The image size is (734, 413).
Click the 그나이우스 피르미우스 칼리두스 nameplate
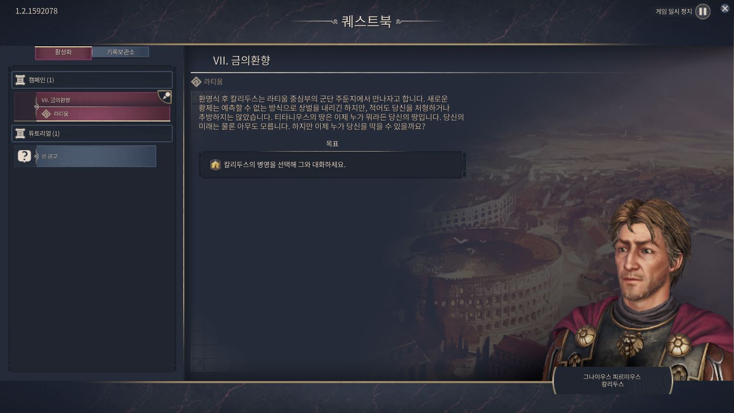point(612,381)
